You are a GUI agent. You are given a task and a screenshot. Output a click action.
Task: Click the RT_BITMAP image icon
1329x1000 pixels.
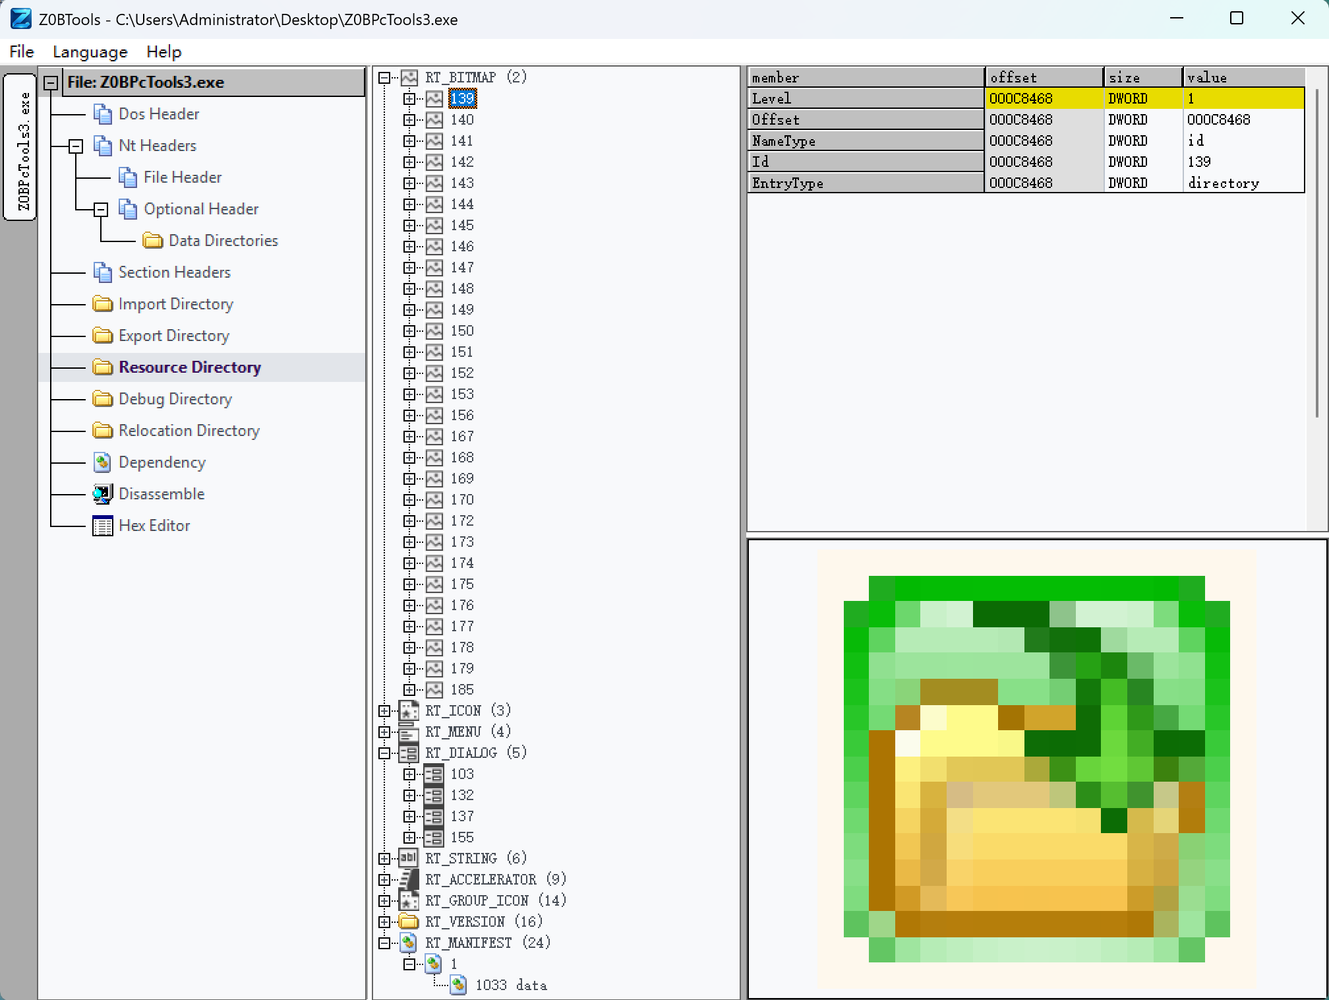409,78
